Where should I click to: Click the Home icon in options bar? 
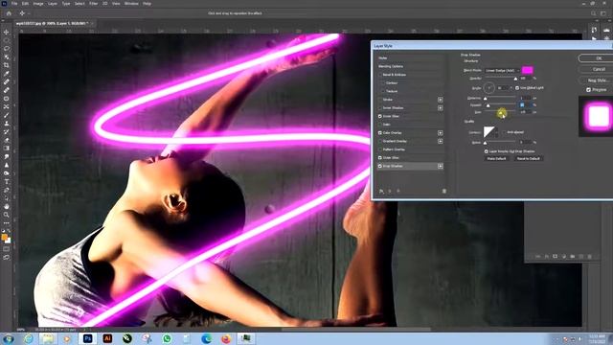tap(9, 13)
